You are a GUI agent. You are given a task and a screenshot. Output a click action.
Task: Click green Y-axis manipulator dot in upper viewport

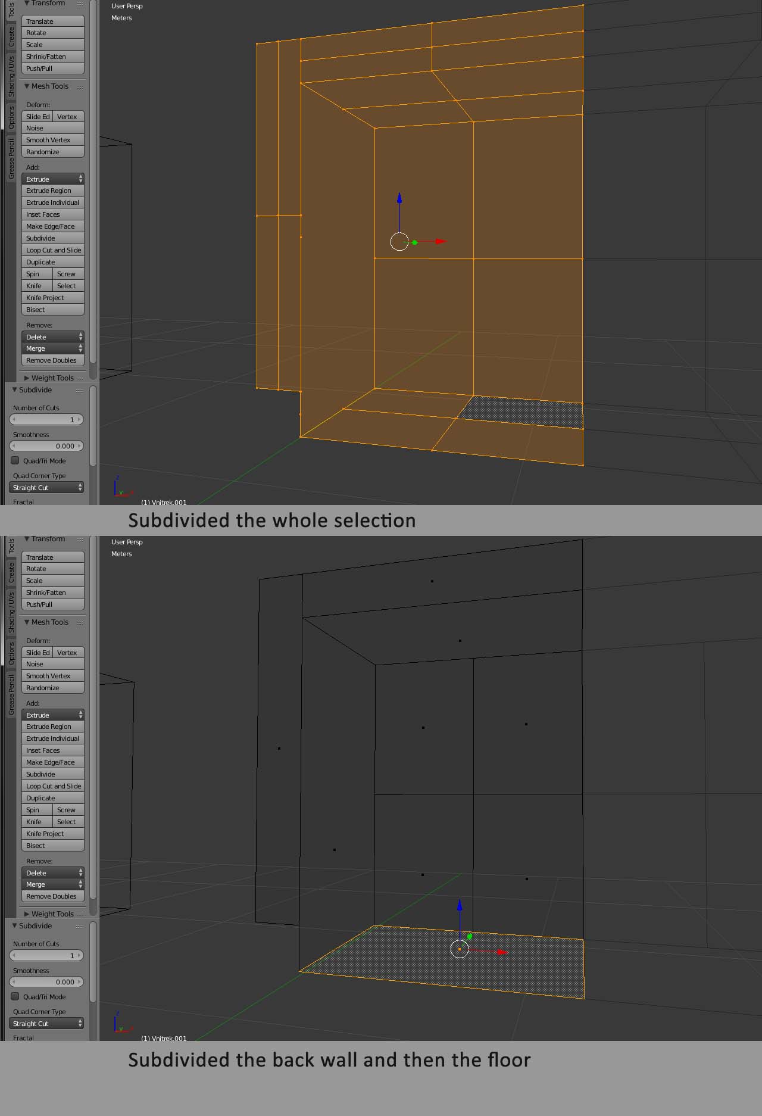415,242
